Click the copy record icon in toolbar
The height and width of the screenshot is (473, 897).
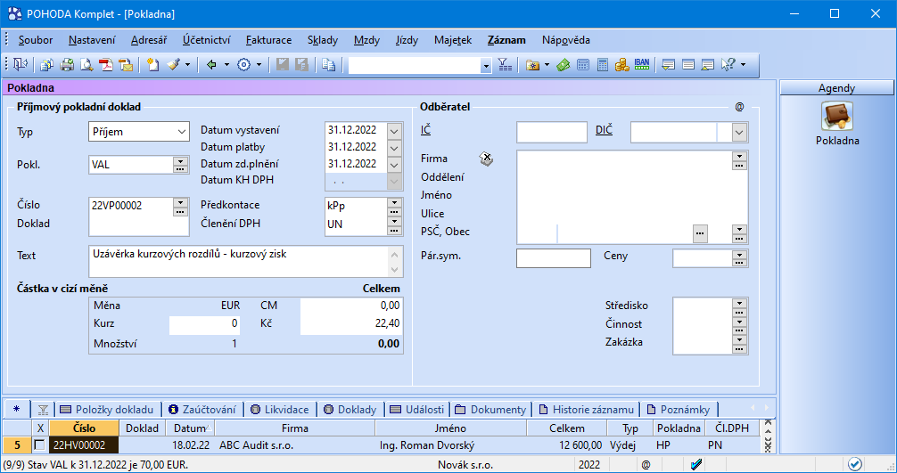(46, 65)
